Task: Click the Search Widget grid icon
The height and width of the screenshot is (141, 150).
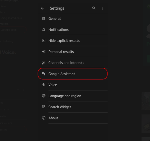Action: (44, 107)
